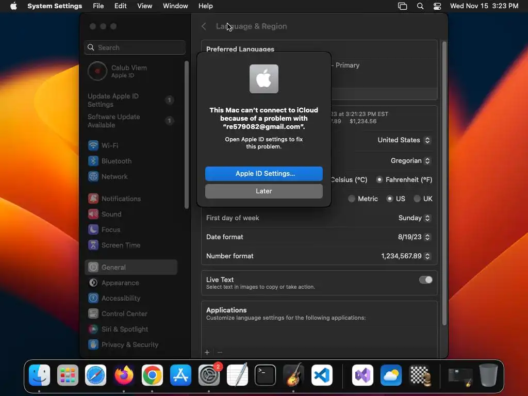This screenshot has width=528, height=396.
Task: Select Metric measurement system
Action: click(352, 199)
